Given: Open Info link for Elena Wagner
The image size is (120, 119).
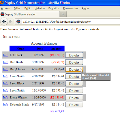Looking at the screenshot, I should (x=5, y=98).
